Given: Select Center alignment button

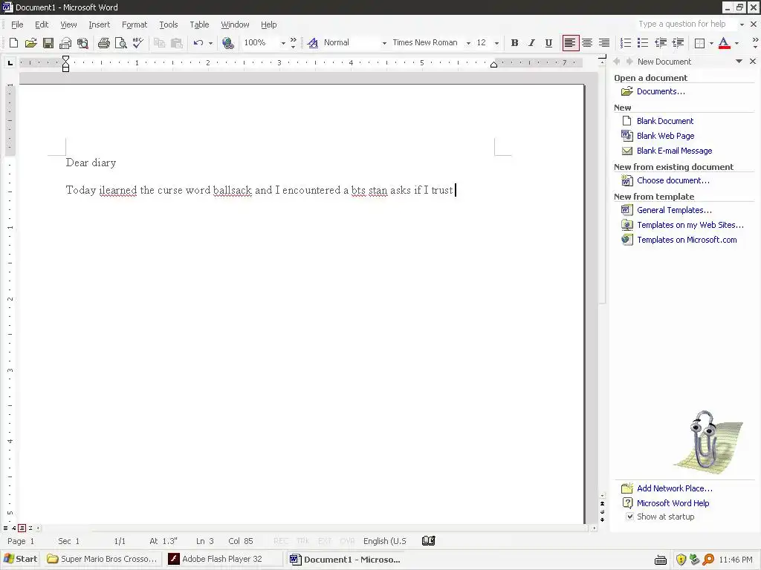Looking at the screenshot, I should click(x=587, y=43).
